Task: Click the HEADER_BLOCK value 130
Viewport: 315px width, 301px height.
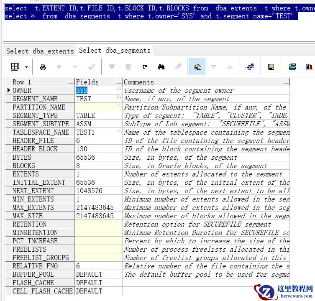Action: (82, 149)
